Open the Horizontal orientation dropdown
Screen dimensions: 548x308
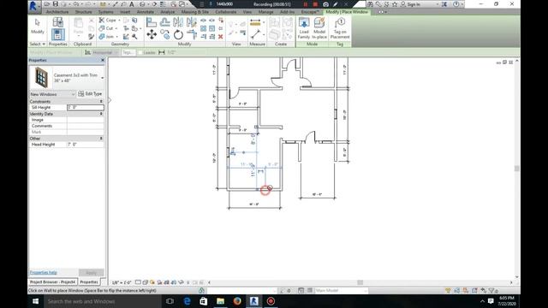[x=105, y=52]
